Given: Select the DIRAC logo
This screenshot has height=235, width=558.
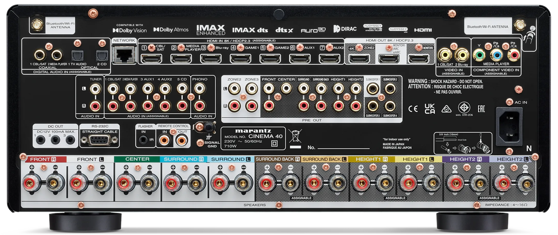Looking at the screenshot, I should (344, 29).
